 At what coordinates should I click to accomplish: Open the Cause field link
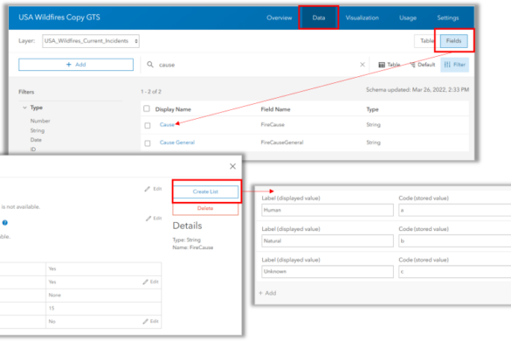(x=167, y=125)
